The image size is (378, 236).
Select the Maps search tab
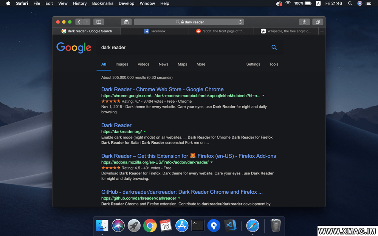(182, 64)
